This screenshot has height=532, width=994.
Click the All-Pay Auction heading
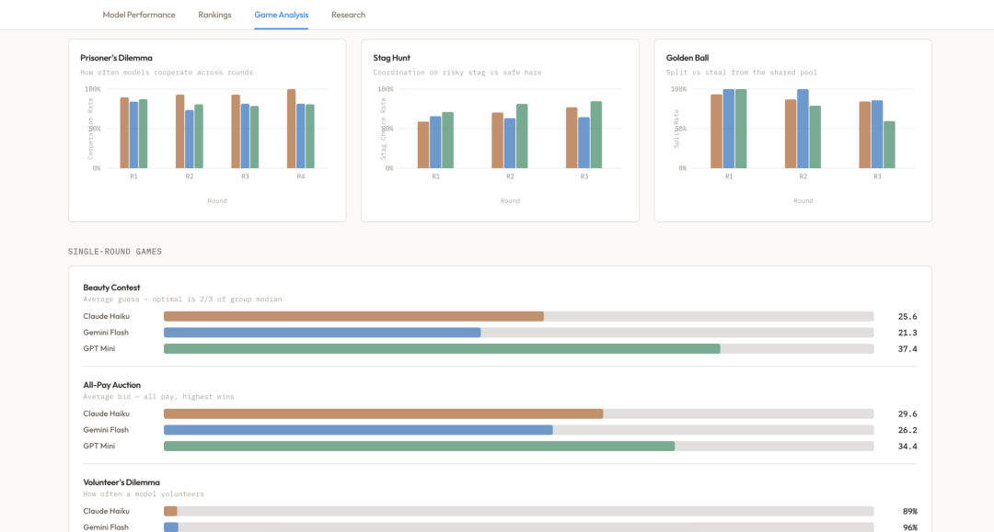coord(111,385)
